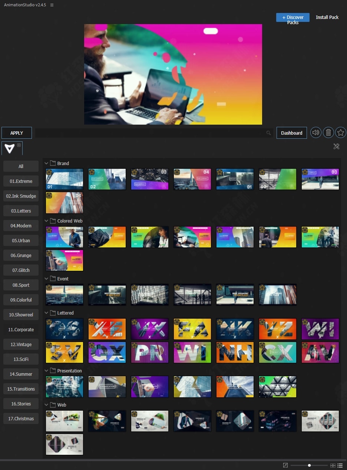The image size is (347, 470).
Task: Click the Lettered folder icon
Action: point(53,313)
